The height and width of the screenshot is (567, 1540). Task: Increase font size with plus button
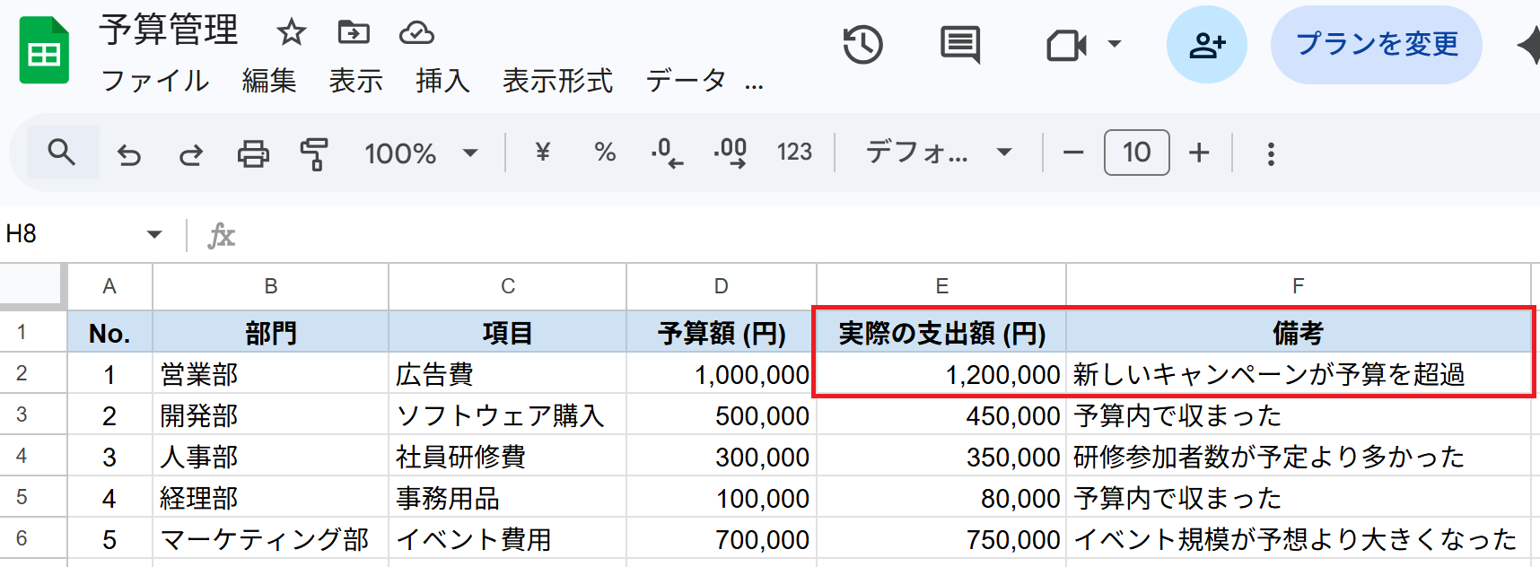(1199, 153)
